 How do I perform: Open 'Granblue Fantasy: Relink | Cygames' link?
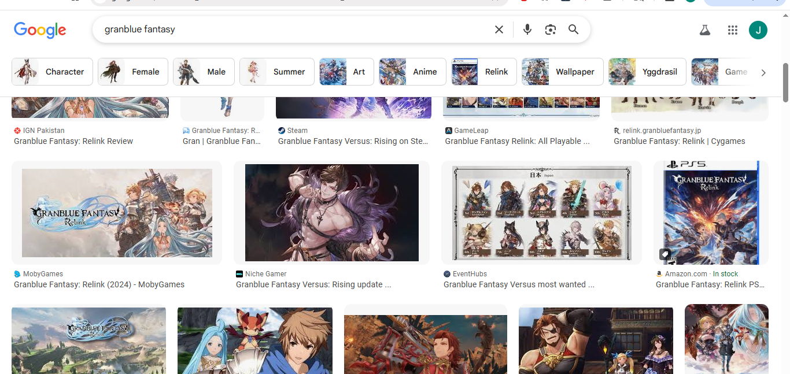point(680,141)
